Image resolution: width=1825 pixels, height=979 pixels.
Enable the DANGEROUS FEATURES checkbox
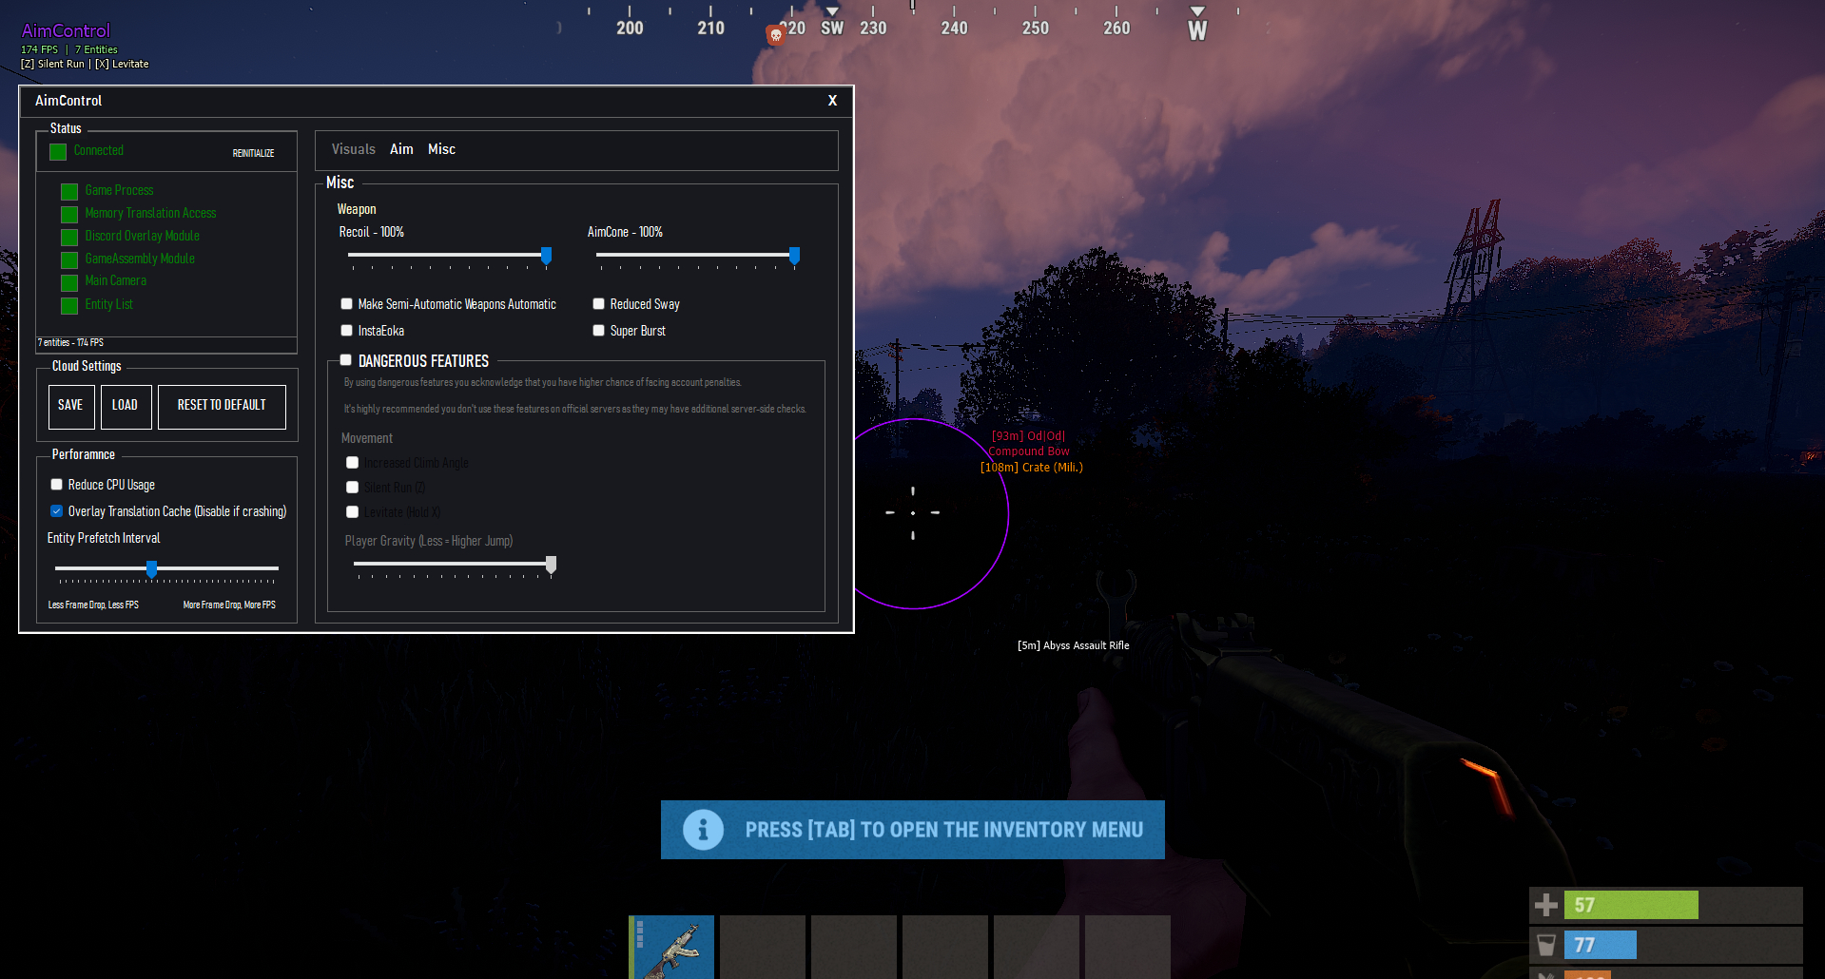pos(346,360)
